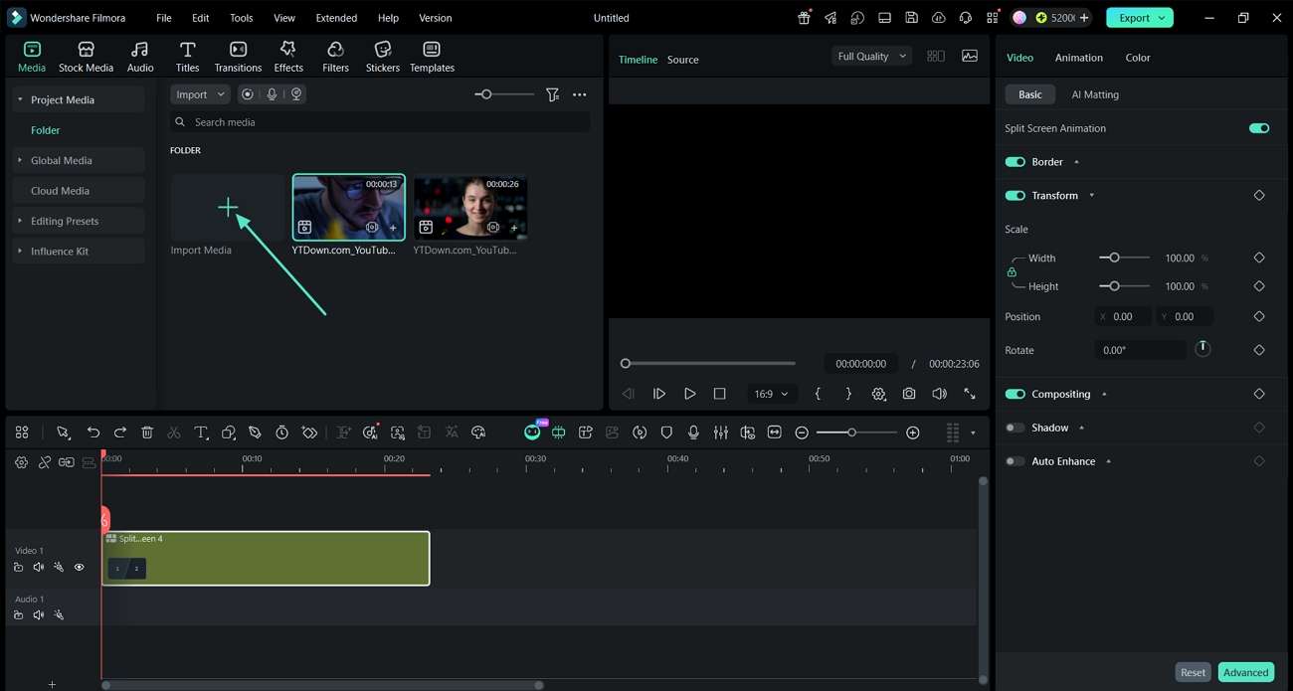Open the File menu
Image resolution: width=1293 pixels, height=691 pixels.
(163, 18)
